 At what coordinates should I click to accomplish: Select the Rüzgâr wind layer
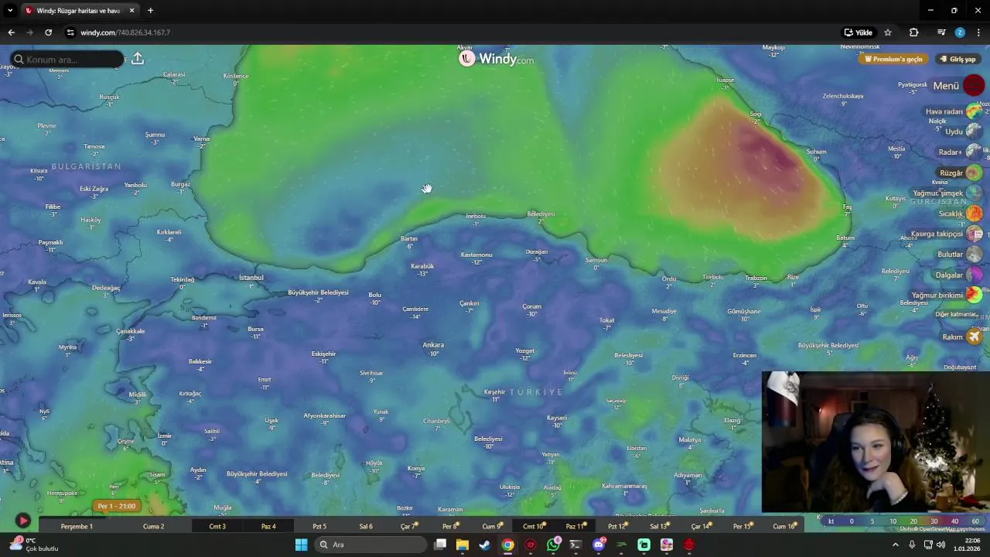tap(961, 173)
